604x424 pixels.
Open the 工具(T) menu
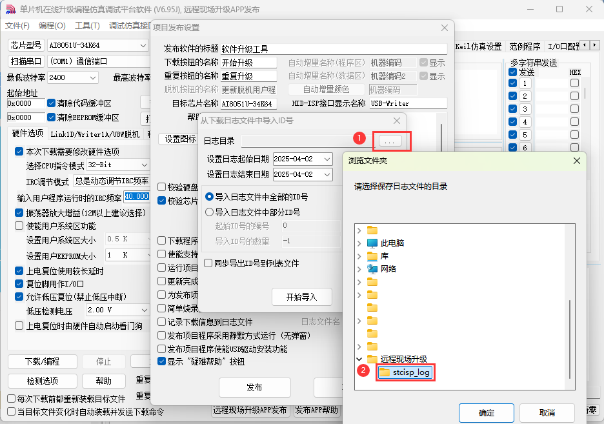point(87,26)
